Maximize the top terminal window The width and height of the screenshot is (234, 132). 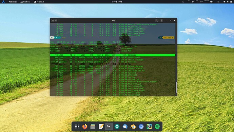[171, 20]
